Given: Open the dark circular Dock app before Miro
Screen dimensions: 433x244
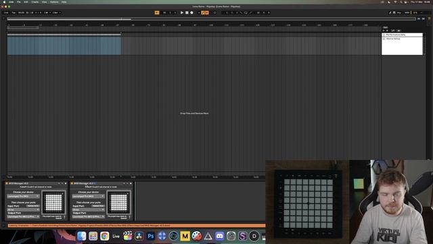Looking at the screenshot, I should click(x=174, y=236).
